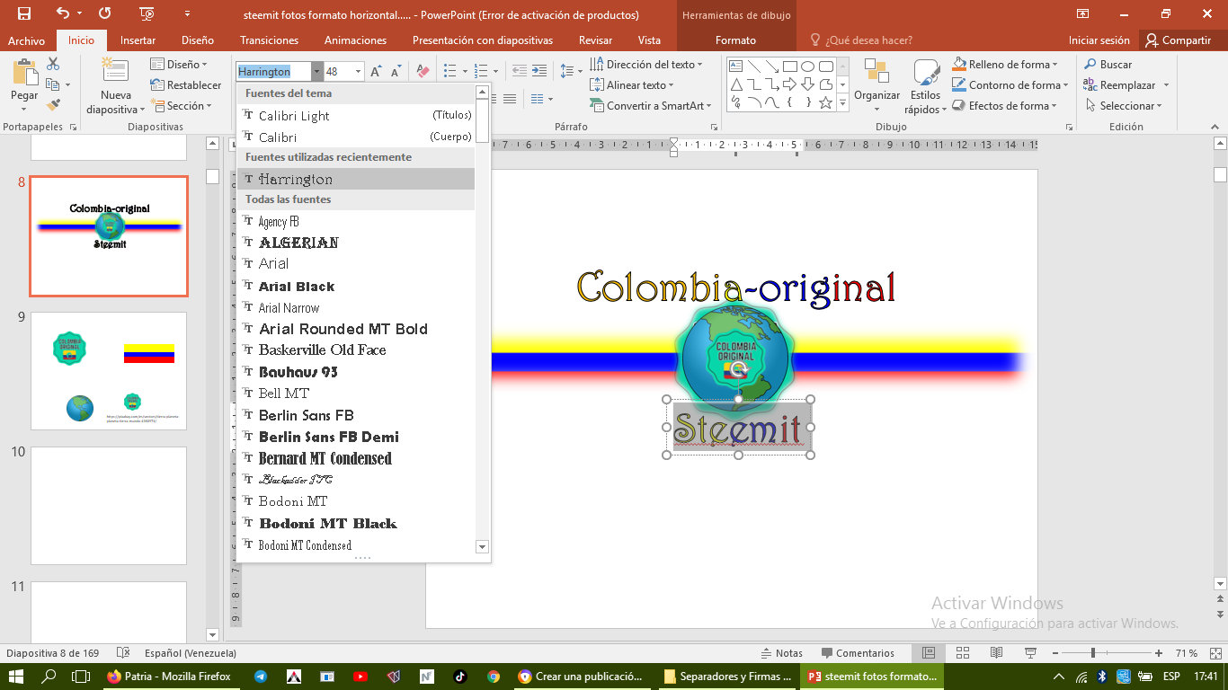Image resolution: width=1228 pixels, height=690 pixels.
Task: Open the Revisar tab
Action: pos(595,40)
